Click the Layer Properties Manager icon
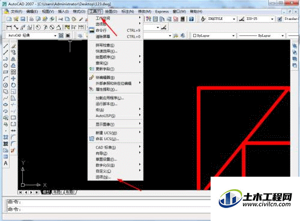300x221 pixels. 80,35
